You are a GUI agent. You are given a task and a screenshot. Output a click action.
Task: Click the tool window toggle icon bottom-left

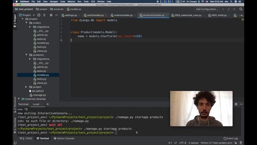pos(15,143)
